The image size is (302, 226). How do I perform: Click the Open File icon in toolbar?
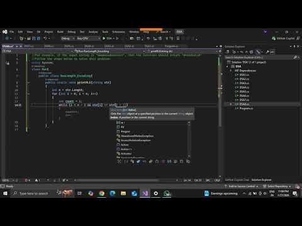(29, 38)
